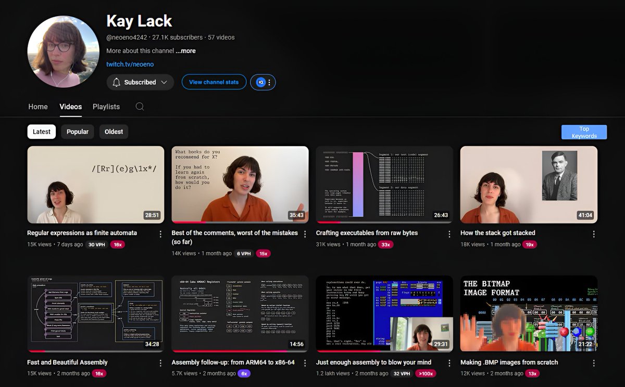Open the IQ extension badge icon
This screenshot has height=387, width=625.
coord(261,82)
